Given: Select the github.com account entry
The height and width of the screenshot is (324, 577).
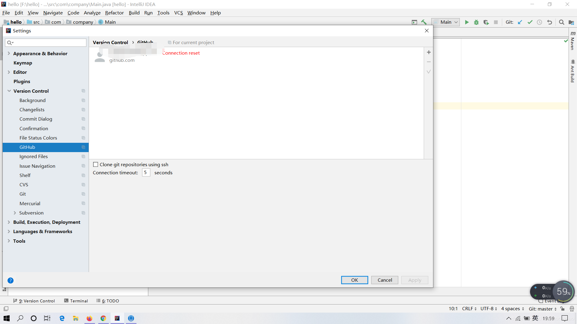Looking at the screenshot, I should (256, 56).
